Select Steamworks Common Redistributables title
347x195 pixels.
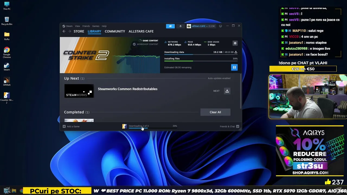[127, 89]
